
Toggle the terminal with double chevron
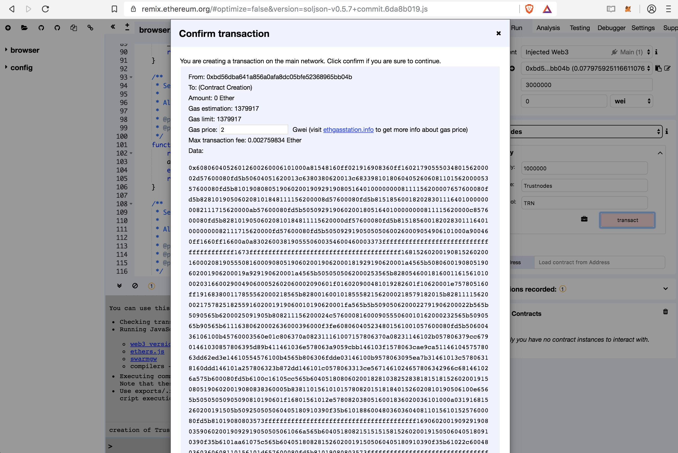(x=119, y=286)
